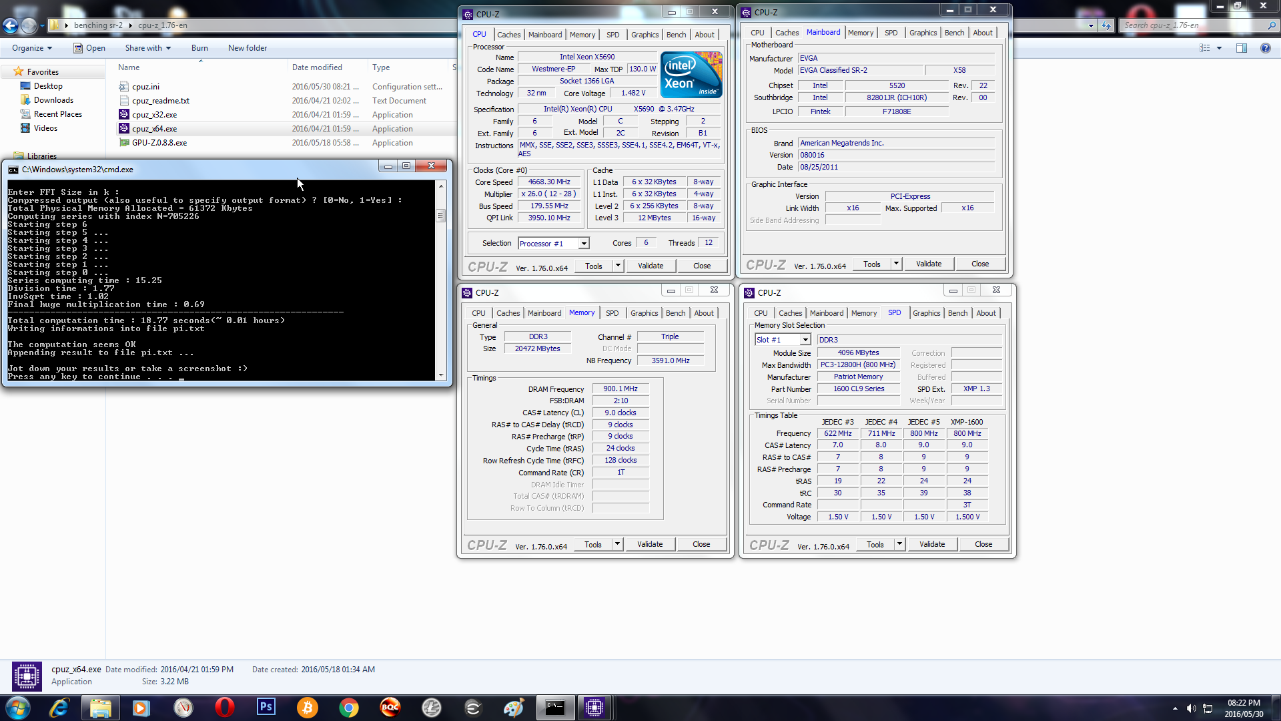Change view icon in Explorer toolbar
This screenshot has height=721, width=1281.
(x=1205, y=48)
